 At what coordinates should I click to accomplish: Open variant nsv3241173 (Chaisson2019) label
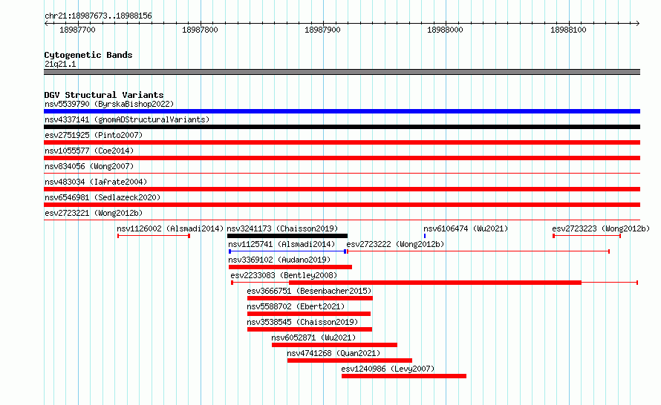(x=282, y=228)
